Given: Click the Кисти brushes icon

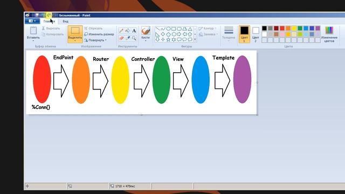Looking at the screenshot, I should tap(146, 31).
